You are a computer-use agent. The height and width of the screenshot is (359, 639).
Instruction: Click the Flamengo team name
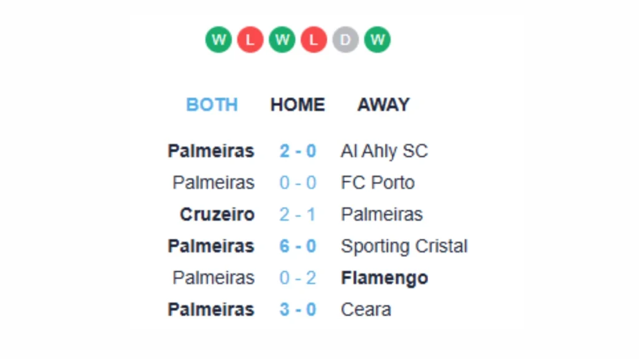click(x=384, y=278)
